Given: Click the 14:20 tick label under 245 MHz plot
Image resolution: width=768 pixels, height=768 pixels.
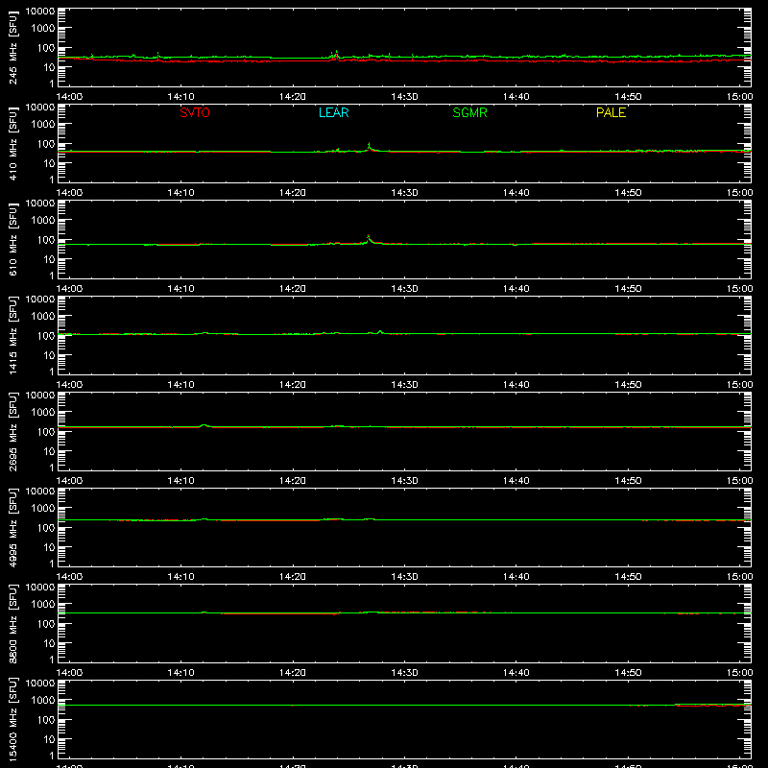Looking at the screenshot, I should click(293, 97).
